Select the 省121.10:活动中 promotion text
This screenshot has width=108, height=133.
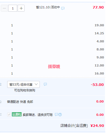[48, 7]
